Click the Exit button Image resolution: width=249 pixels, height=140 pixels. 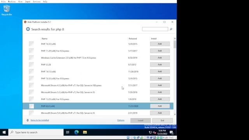pyautogui.click(x=163, y=121)
